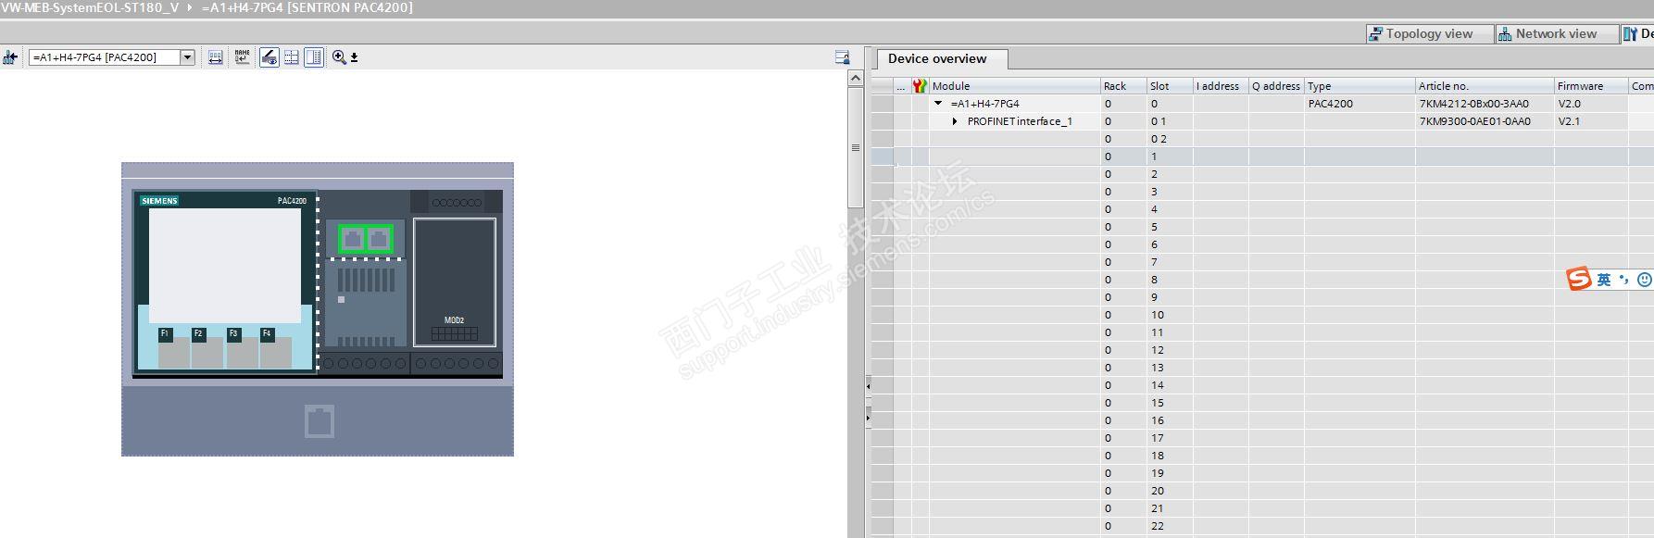The image size is (1654, 538).
Task: Click the network port icon below device
Action: click(x=320, y=421)
